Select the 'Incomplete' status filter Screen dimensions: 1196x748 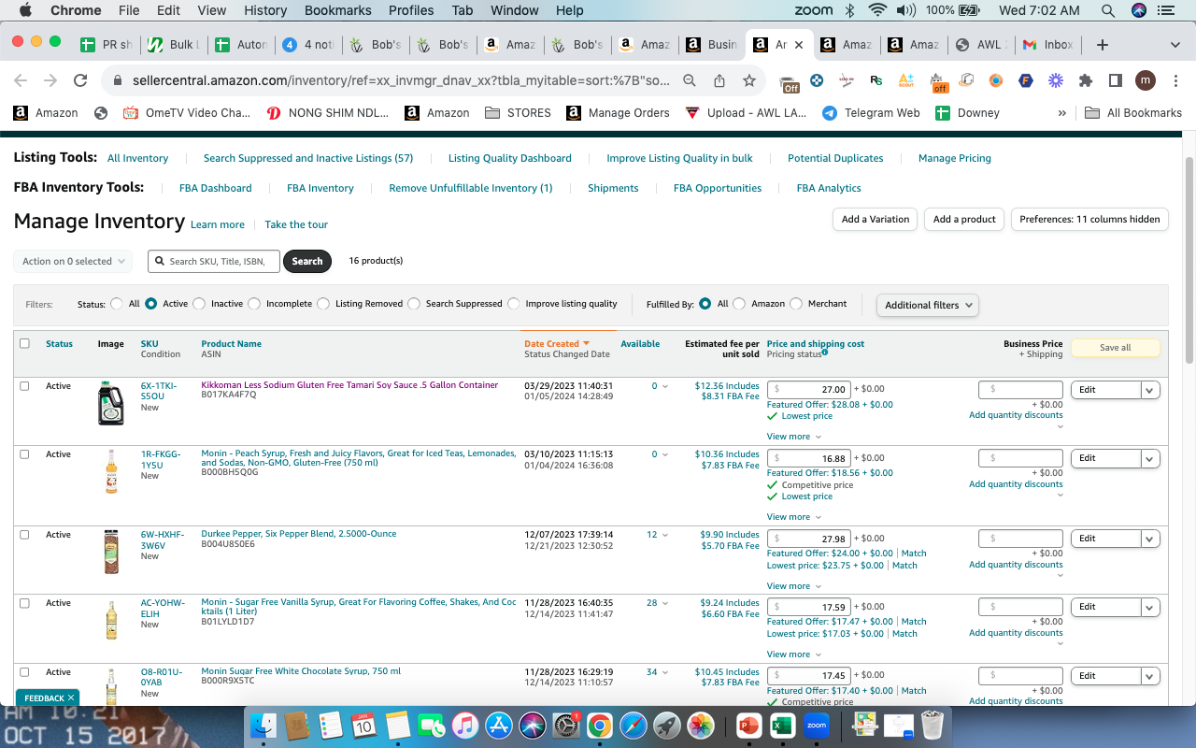[254, 304]
